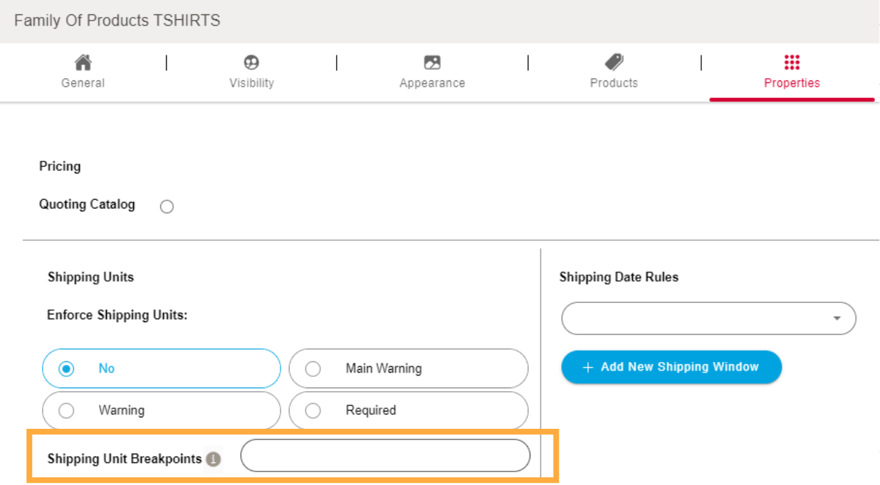The image size is (880, 485).
Task: Click the Products tag icon
Action: pos(614,62)
